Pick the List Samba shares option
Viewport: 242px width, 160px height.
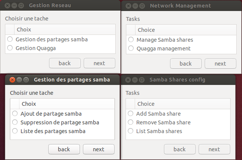point(131,131)
